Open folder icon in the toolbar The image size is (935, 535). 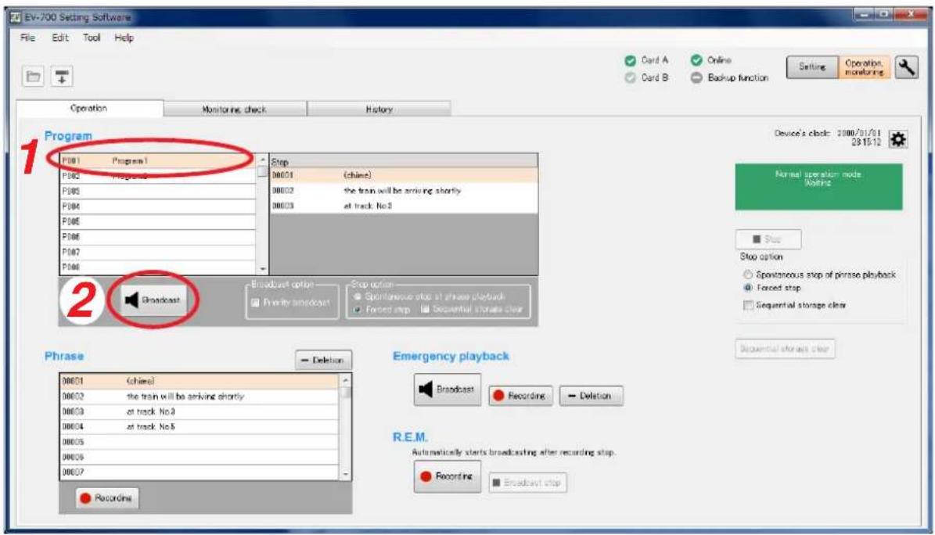(33, 77)
